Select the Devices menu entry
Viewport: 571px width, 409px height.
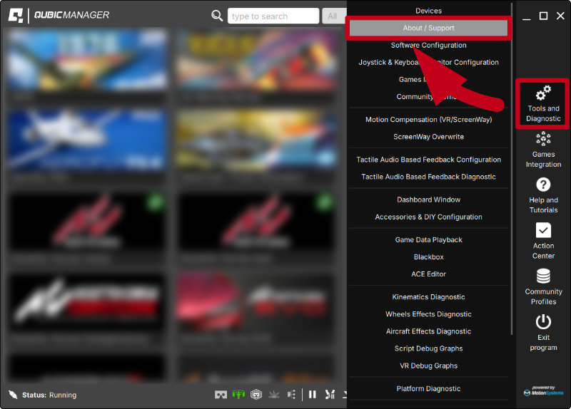[428, 11]
